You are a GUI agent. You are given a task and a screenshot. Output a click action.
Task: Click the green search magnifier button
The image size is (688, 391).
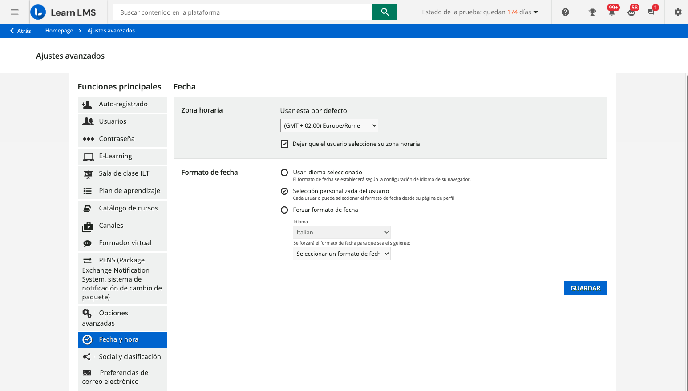pyautogui.click(x=385, y=12)
